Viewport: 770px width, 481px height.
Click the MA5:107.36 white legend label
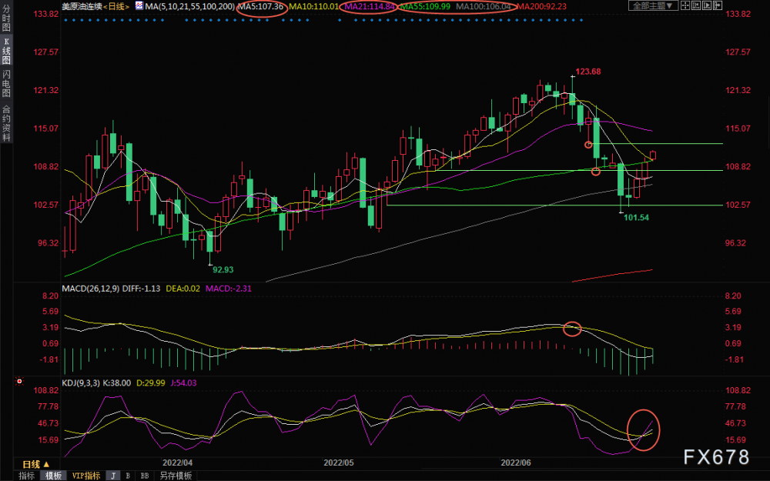[261, 6]
